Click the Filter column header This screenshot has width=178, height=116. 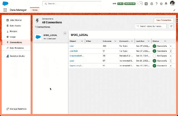tap(88, 41)
